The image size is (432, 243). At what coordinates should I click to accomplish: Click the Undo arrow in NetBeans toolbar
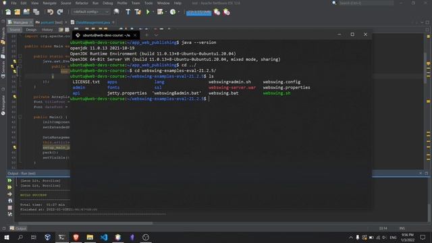pos(50,12)
